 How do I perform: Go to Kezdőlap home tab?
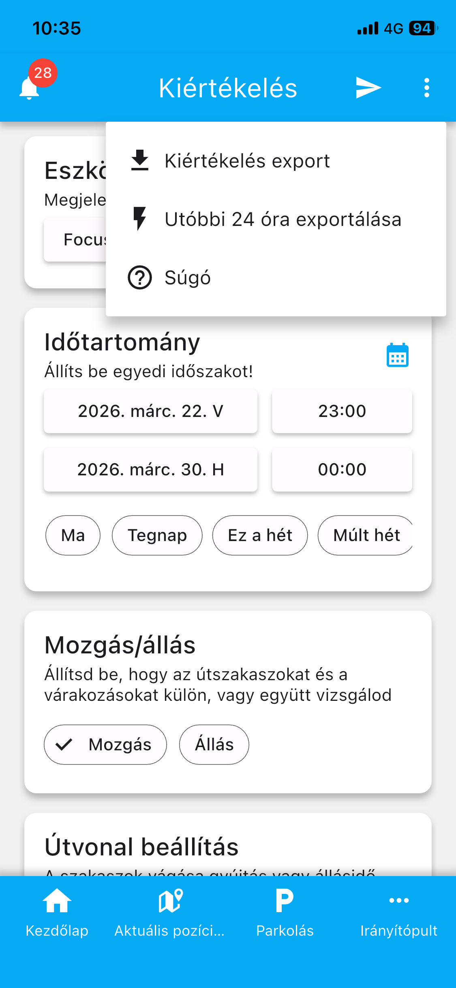click(57, 913)
